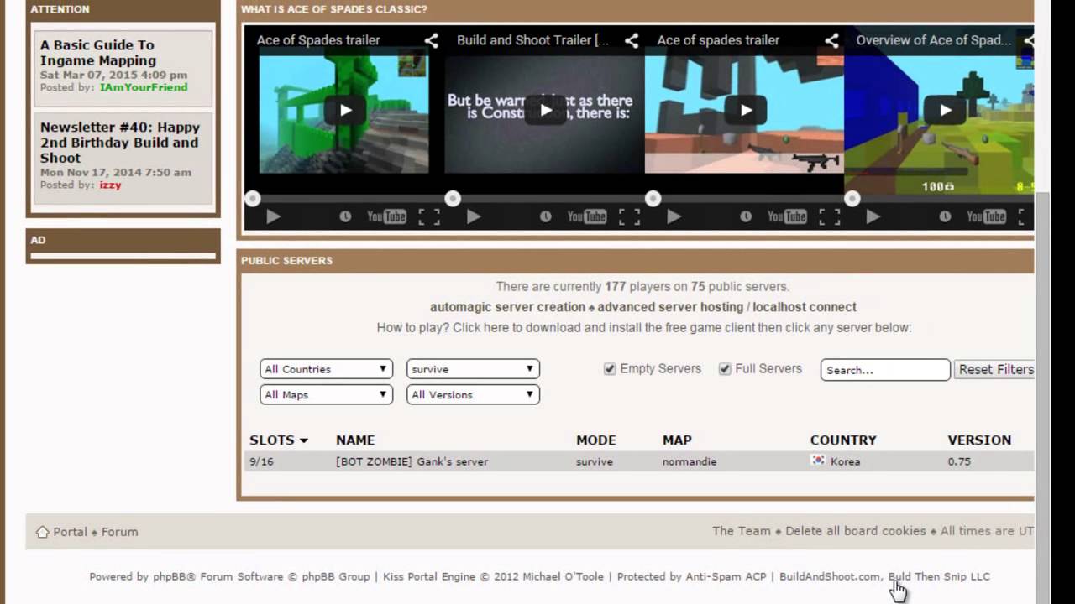Play the first Ace of Spades trailer video
1075x604 pixels.
point(344,110)
